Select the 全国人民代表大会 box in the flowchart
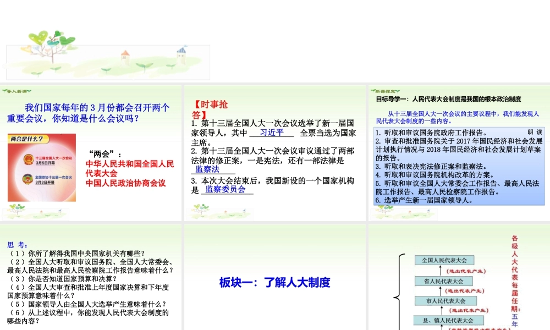 pos(444,260)
